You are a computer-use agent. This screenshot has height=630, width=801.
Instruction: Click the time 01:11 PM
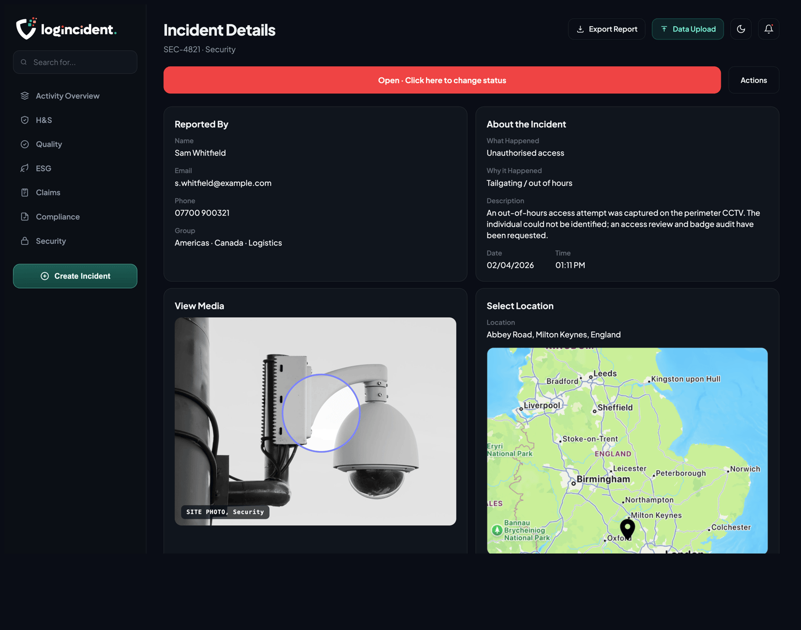tap(570, 265)
